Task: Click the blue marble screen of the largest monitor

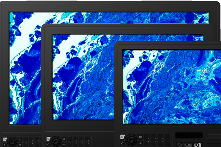Action: [x=25, y=68]
